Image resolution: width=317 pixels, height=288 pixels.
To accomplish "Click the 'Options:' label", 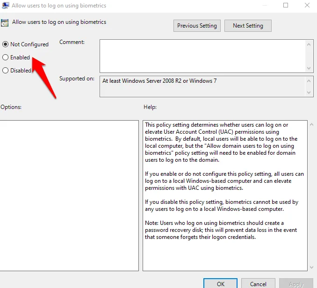I will (x=11, y=107).
